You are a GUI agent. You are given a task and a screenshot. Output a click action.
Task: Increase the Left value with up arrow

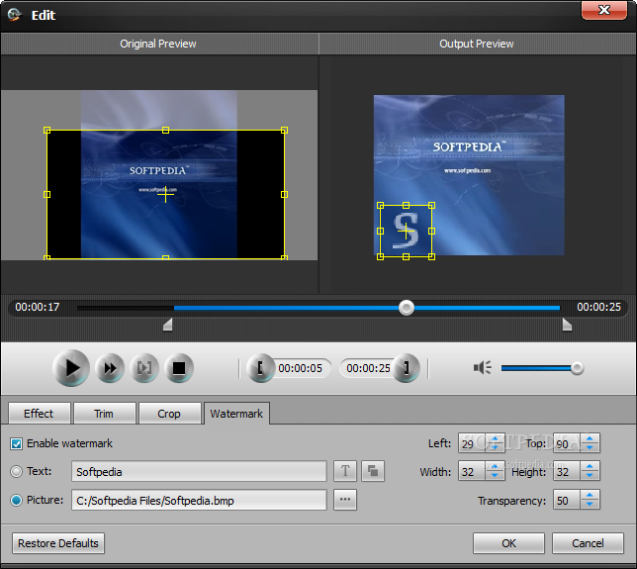[495, 437]
